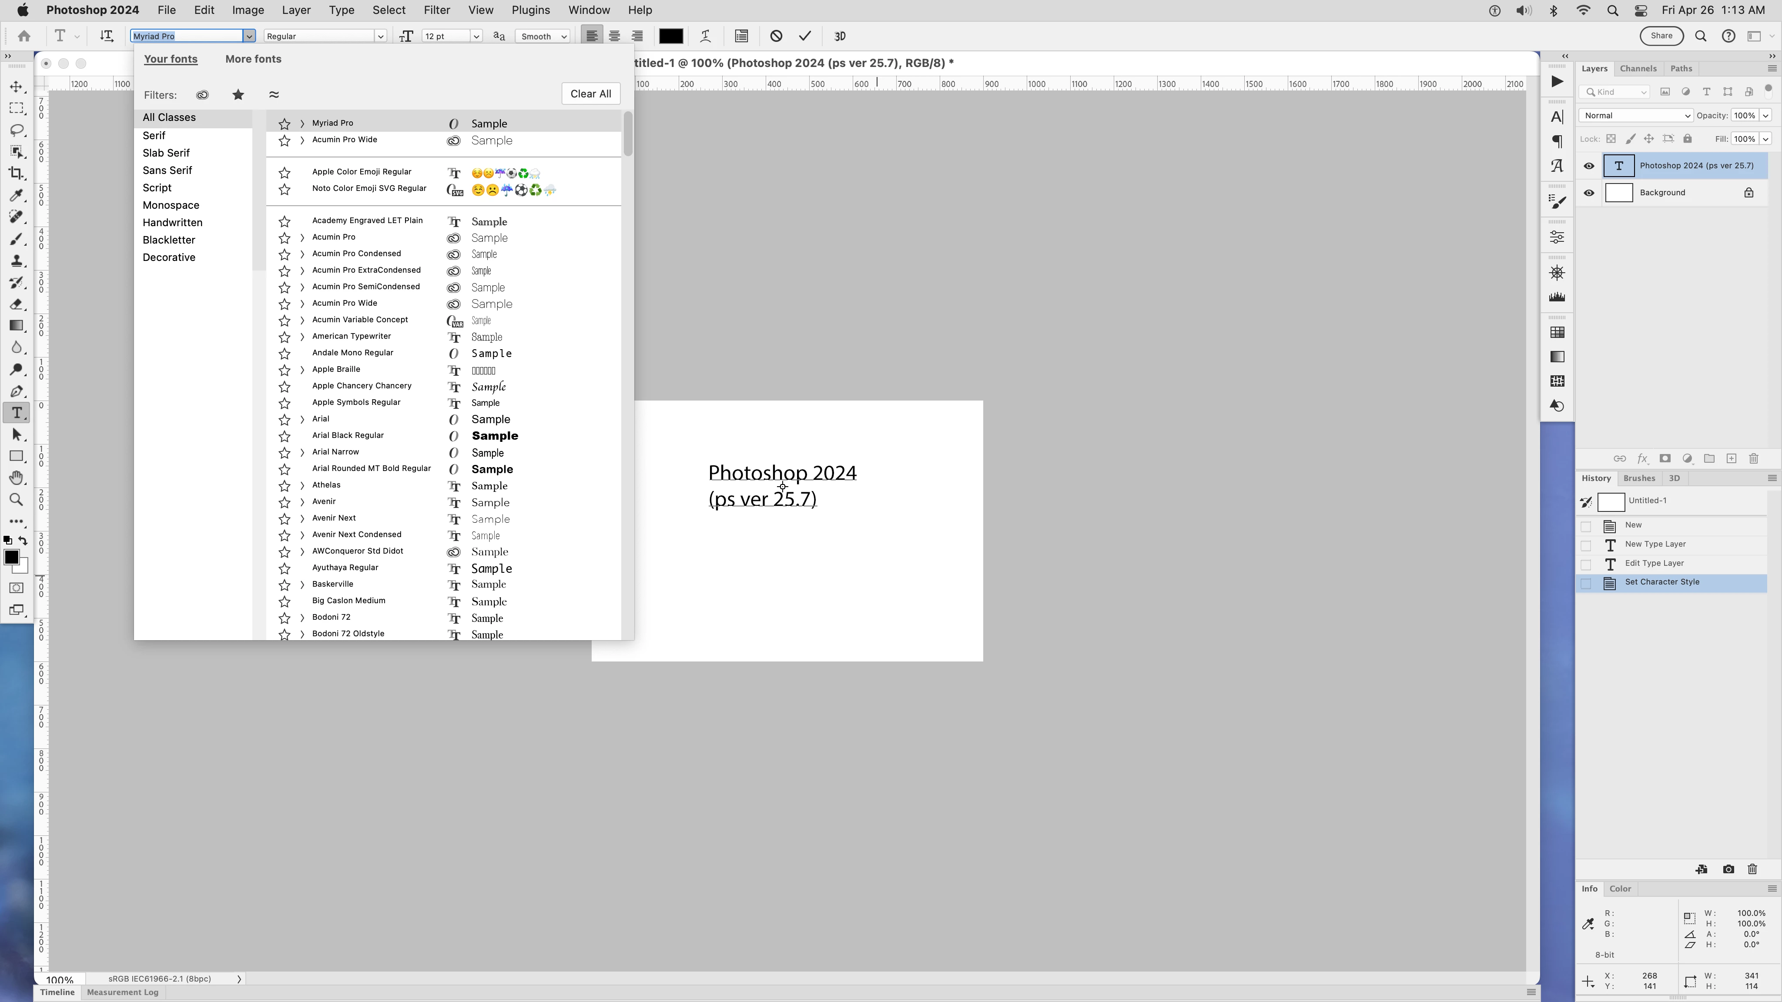Viewport: 1782px width, 1002px height.
Task: Filter fonts by favorites star
Action: point(238,95)
